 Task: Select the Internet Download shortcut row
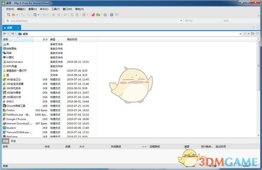[x=49, y=124]
